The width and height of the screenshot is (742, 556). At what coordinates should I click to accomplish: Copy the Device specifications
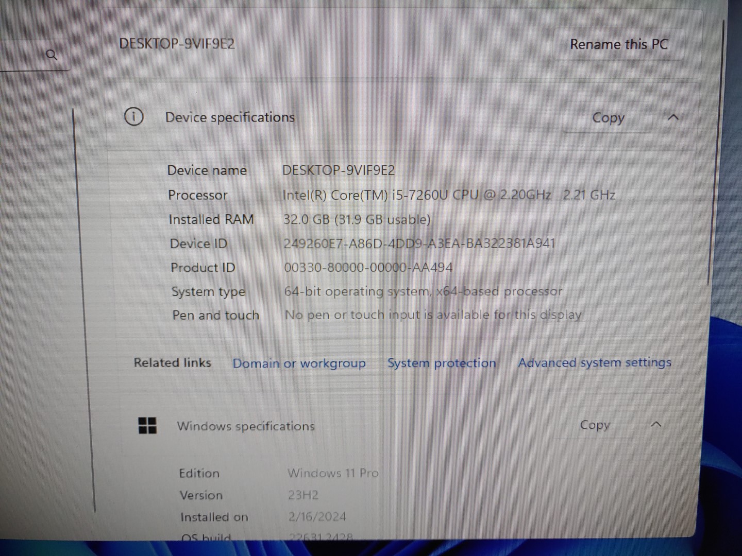[x=608, y=118]
